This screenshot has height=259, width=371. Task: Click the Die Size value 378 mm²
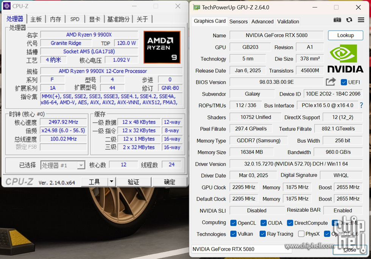310,58
